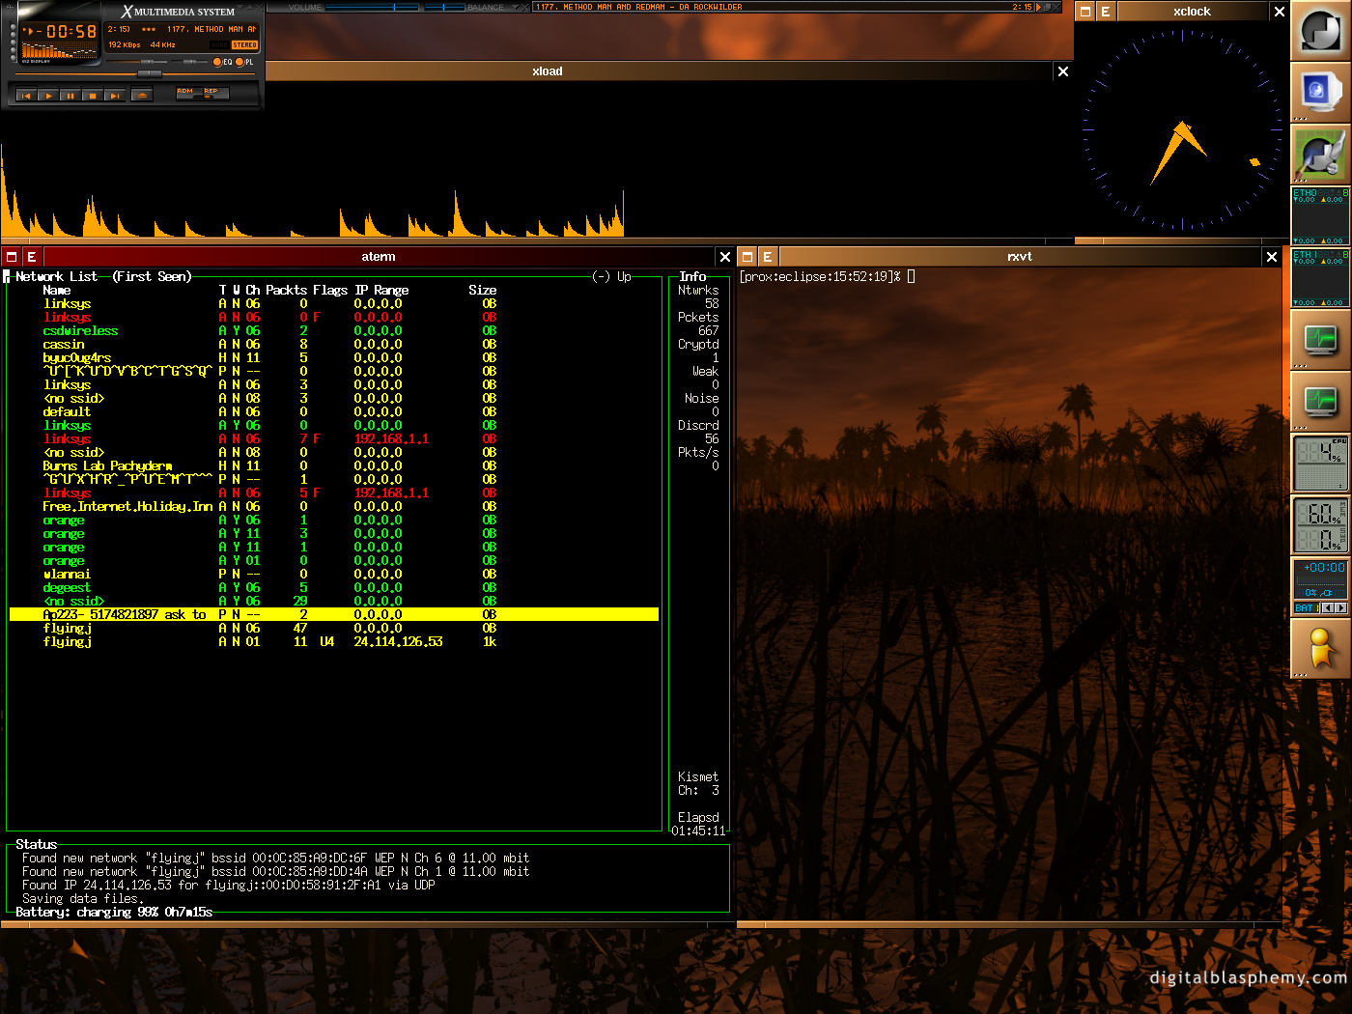This screenshot has height=1014, width=1352.
Task: Click aterm window menu square icon
Action: pyautogui.click(x=12, y=257)
